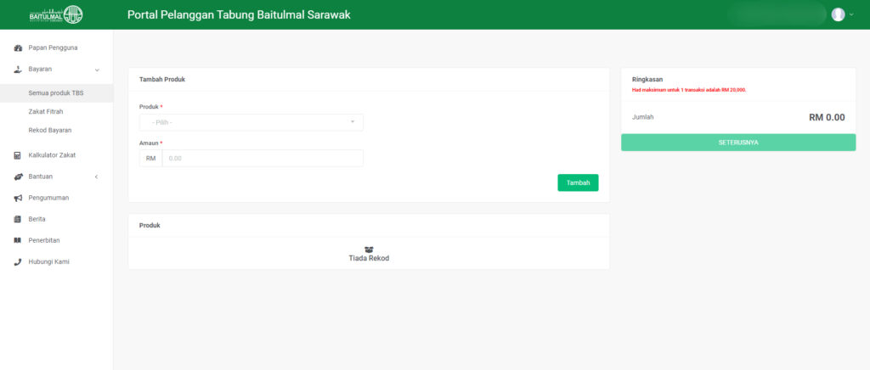Open Kalkulator Zakat menu item
Viewport: 870px width, 370px height.
point(52,155)
